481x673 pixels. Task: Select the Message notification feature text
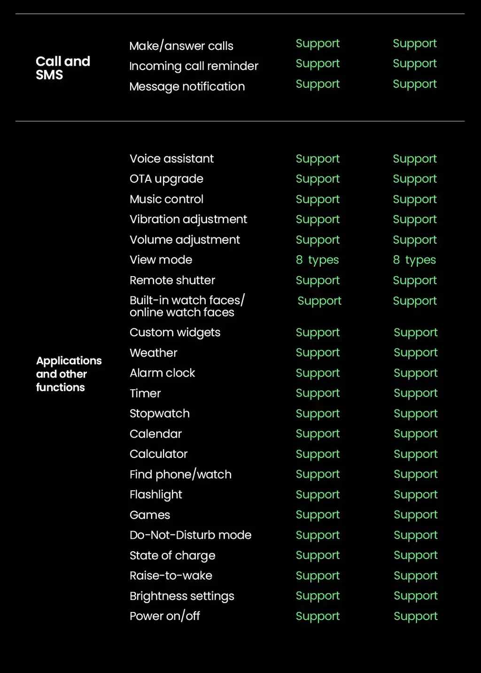point(187,86)
